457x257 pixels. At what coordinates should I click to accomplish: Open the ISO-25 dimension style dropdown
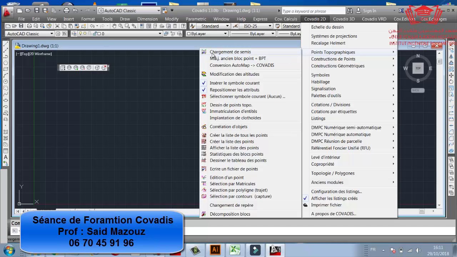(270, 26)
